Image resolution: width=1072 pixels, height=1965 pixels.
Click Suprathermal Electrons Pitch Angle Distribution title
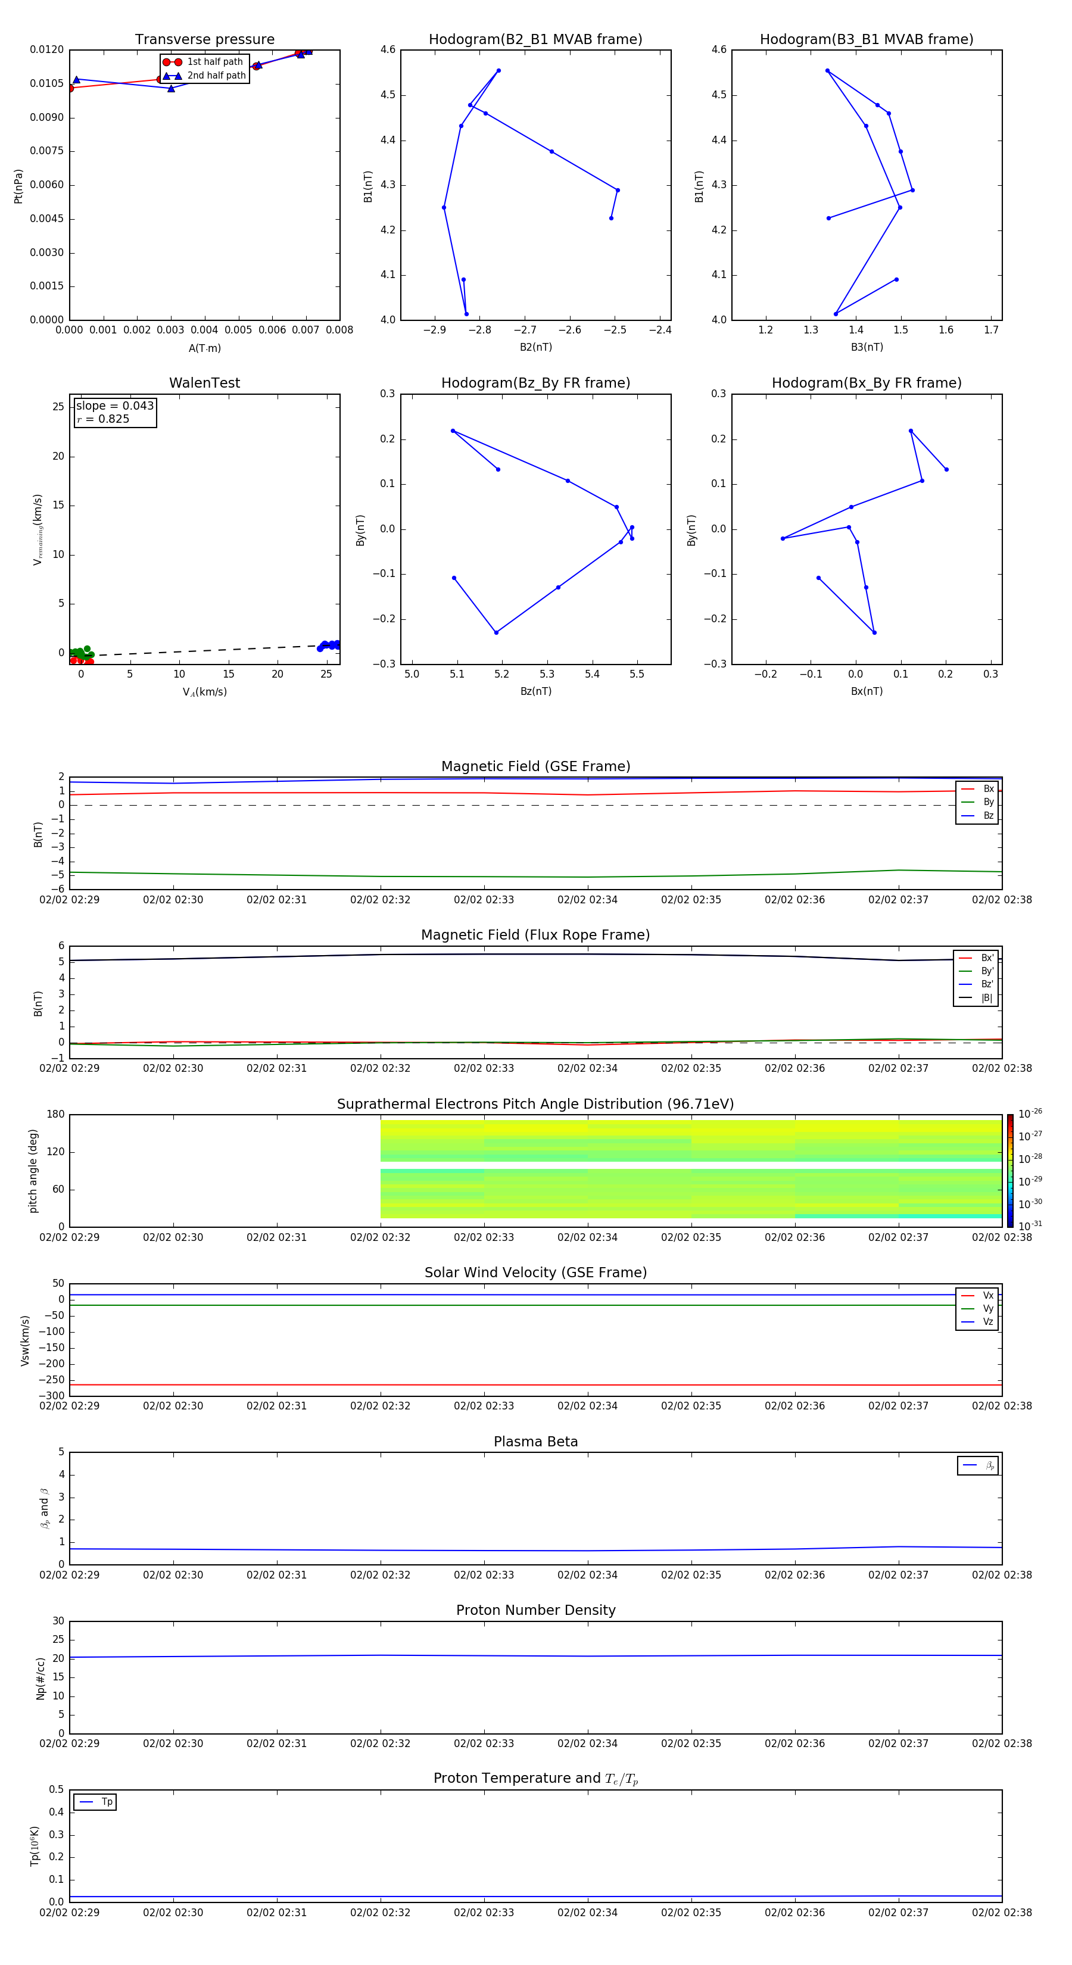(x=535, y=1105)
